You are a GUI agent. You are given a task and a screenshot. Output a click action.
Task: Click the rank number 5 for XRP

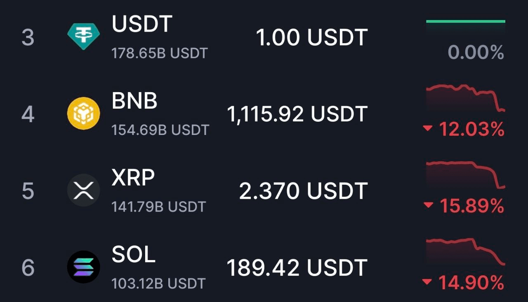[x=28, y=191]
